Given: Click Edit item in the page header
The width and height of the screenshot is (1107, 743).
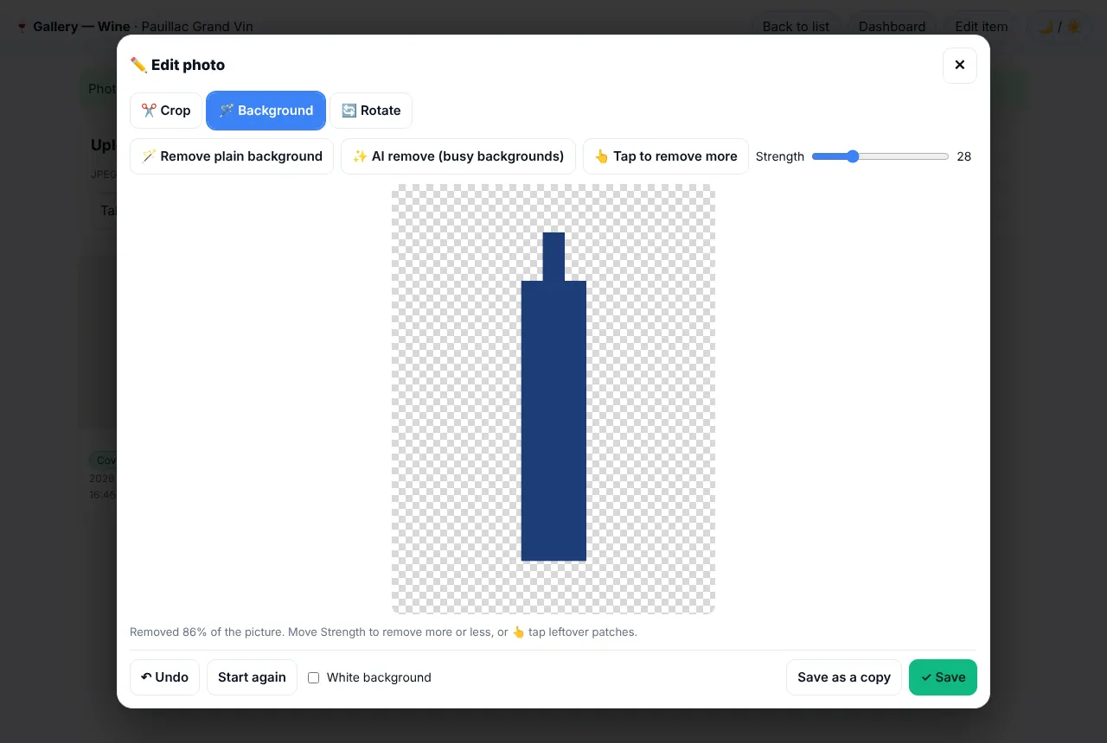Looking at the screenshot, I should [x=982, y=27].
